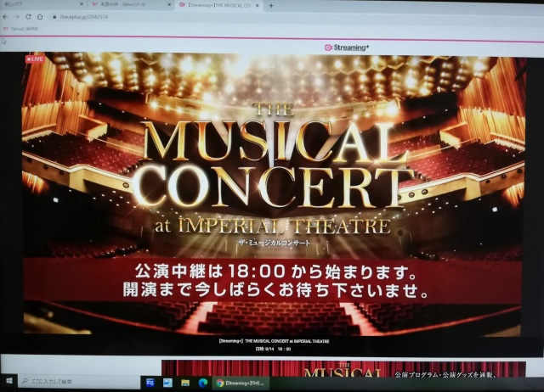Viewport: 544px width, 392px height.
Task: Reload the page with the refresh icon
Action: pos(28,17)
